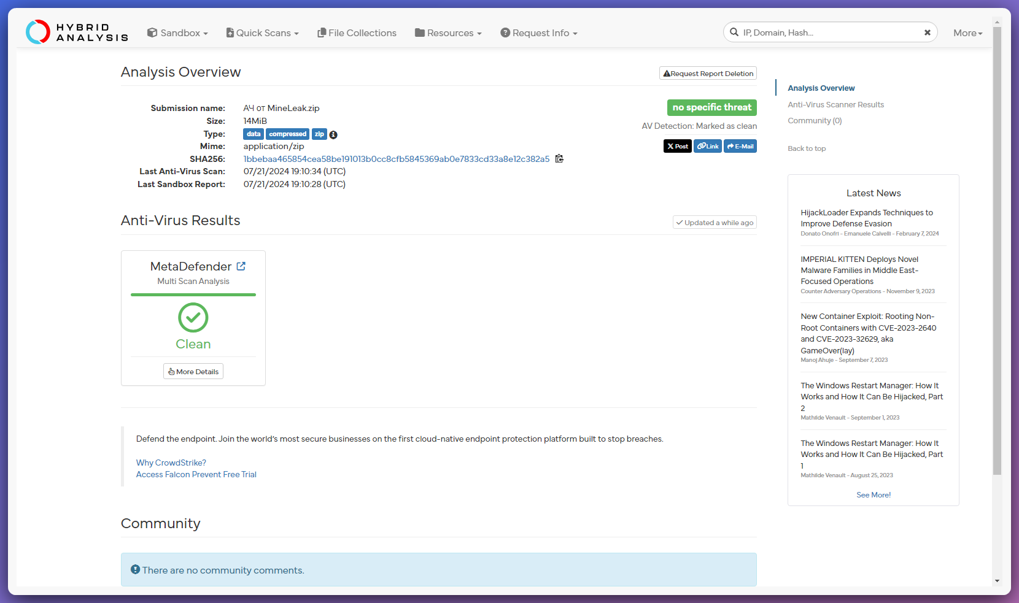Image resolution: width=1019 pixels, height=603 pixels.
Task: Click Request Report Deletion button
Action: click(708, 74)
